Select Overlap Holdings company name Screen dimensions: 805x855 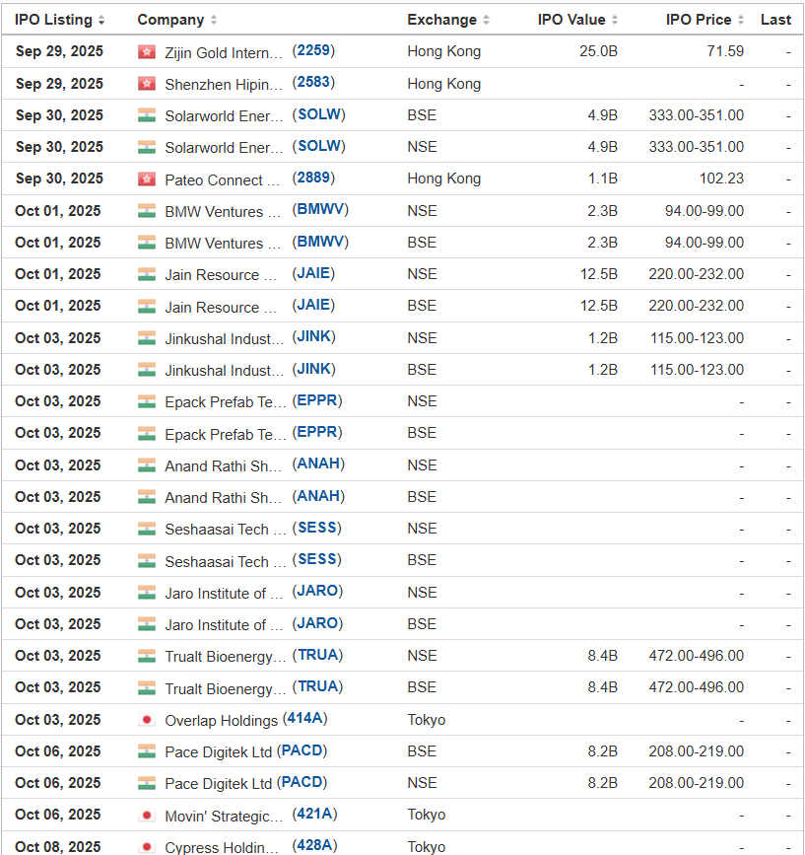click(221, 721)
